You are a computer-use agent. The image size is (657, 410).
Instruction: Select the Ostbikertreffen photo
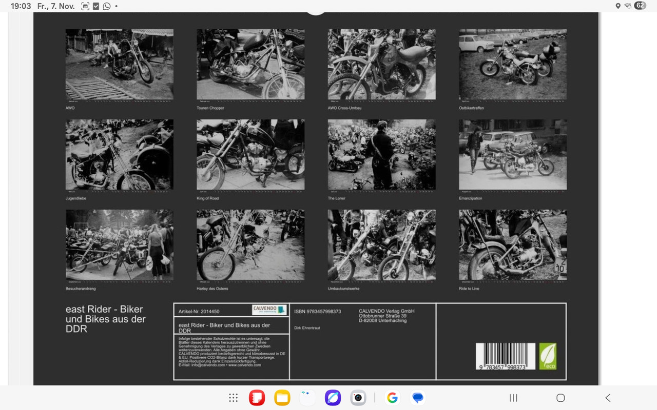513,64
